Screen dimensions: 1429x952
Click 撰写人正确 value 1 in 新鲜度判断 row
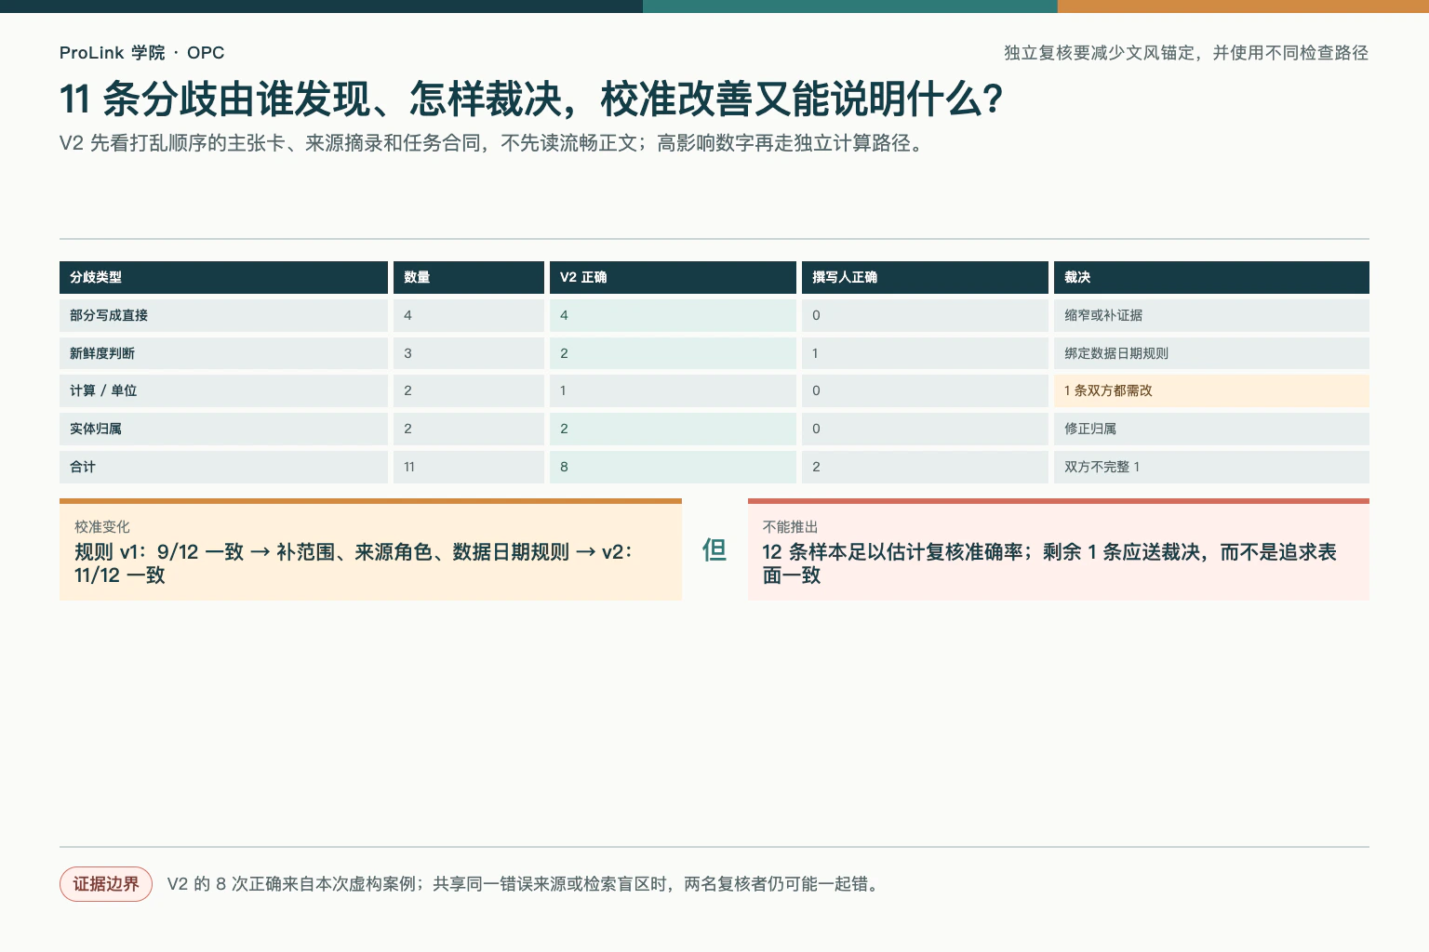925,353
